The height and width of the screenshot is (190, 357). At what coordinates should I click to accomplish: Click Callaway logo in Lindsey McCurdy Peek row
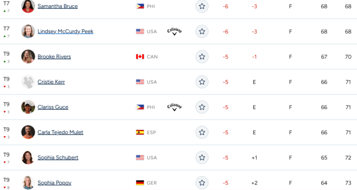pos(174,32)
